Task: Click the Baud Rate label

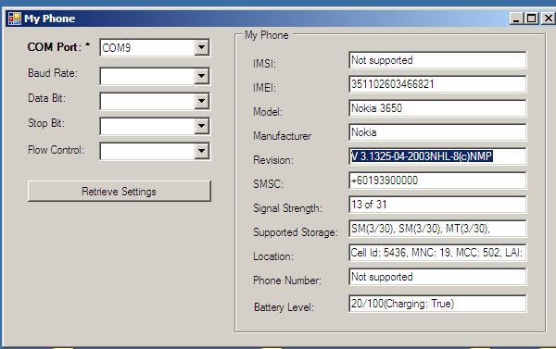Action: [x=53, y=73]
